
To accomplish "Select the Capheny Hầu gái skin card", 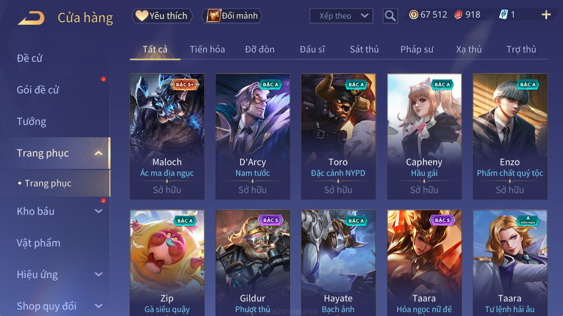I will 424,137.
